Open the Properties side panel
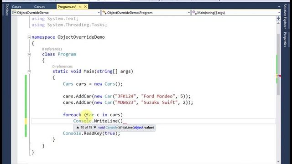The image size is (292, 164). [285, 40]
